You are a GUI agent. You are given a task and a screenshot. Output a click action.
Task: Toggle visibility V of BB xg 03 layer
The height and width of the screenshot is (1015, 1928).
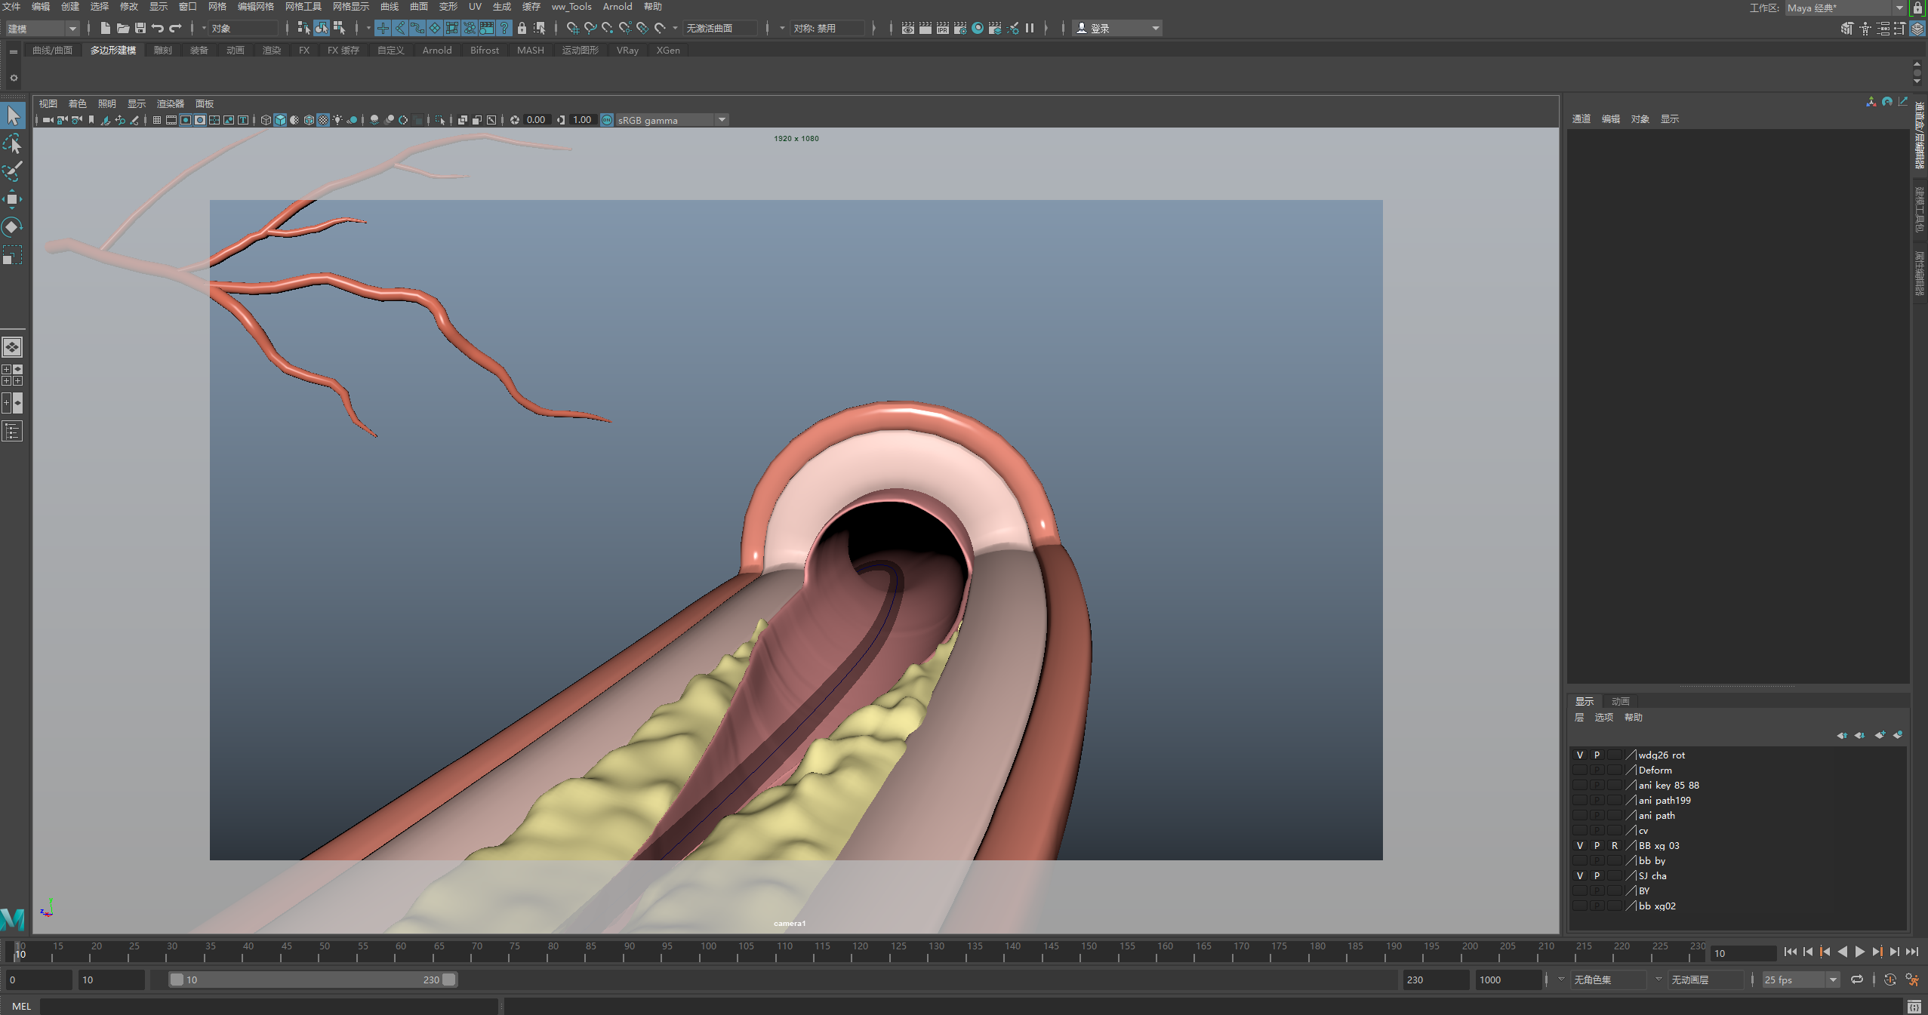pos(1579,845)
